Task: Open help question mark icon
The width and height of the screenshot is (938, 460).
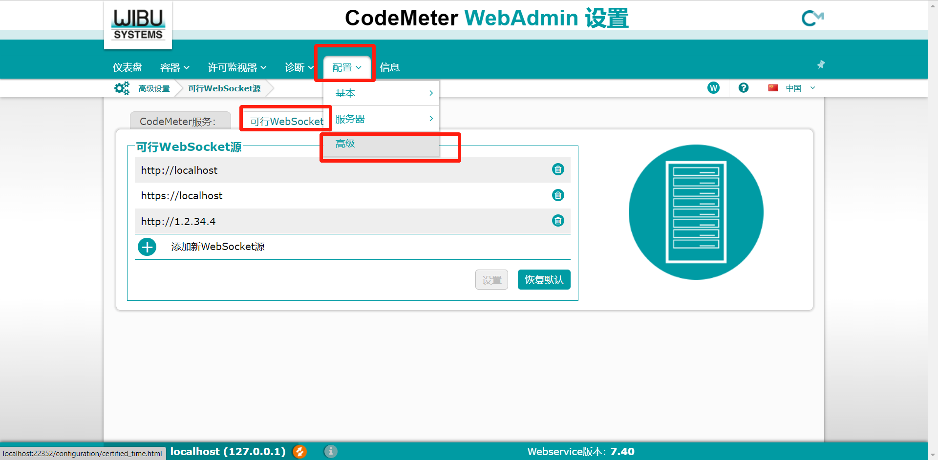Action: coord(744,88)
